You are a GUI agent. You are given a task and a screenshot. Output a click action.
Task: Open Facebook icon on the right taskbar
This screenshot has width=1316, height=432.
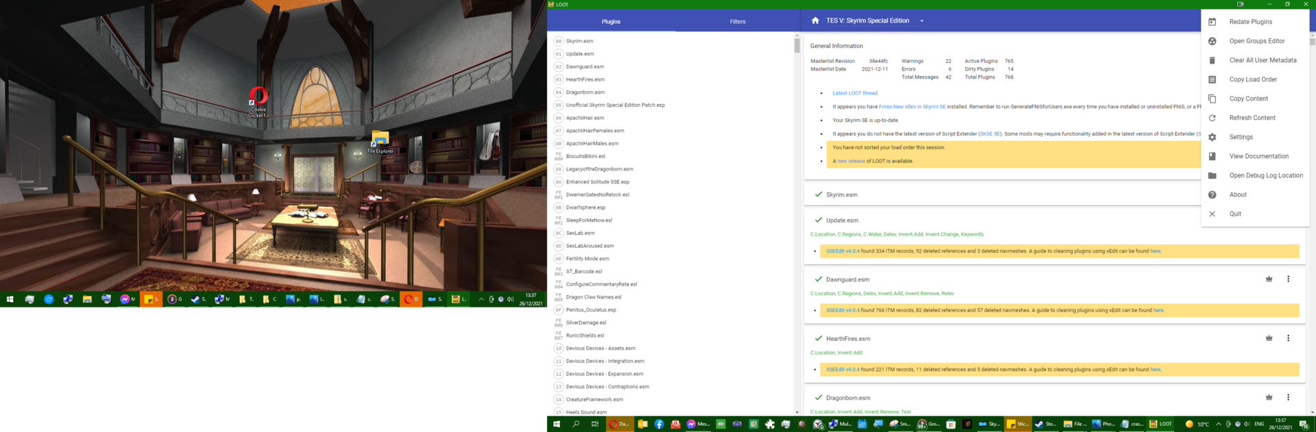[x=659, y=424]
